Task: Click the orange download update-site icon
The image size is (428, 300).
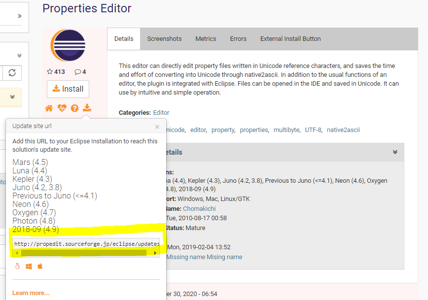Action: click(x=87, y=108)
